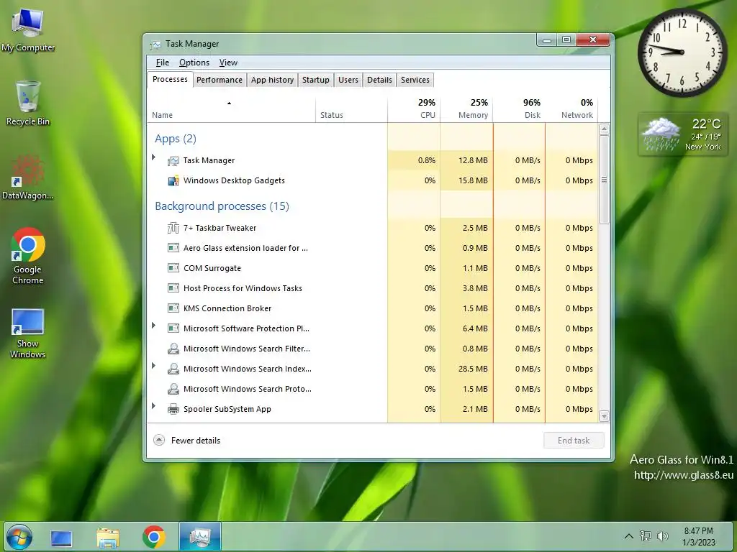Open the Start button orb

pos(19,537)
